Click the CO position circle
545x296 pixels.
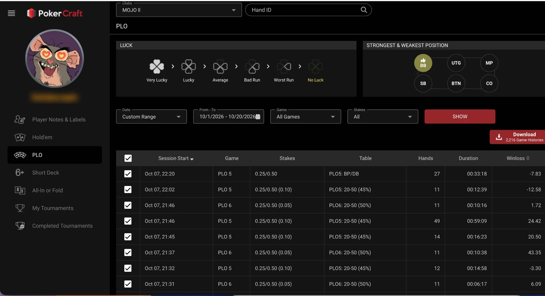click(489, 83)
